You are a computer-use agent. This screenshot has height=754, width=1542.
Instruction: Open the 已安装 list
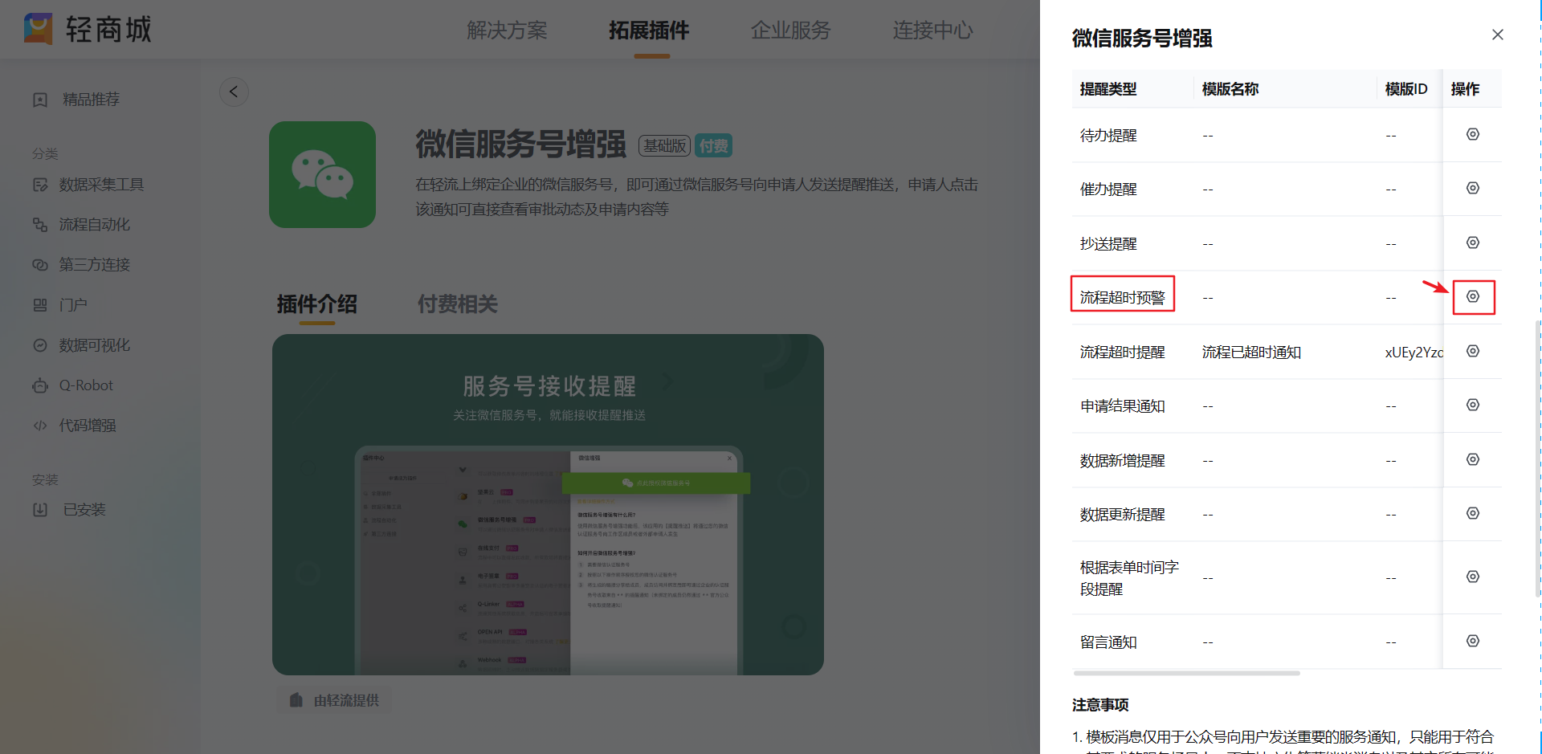point(84,510)
